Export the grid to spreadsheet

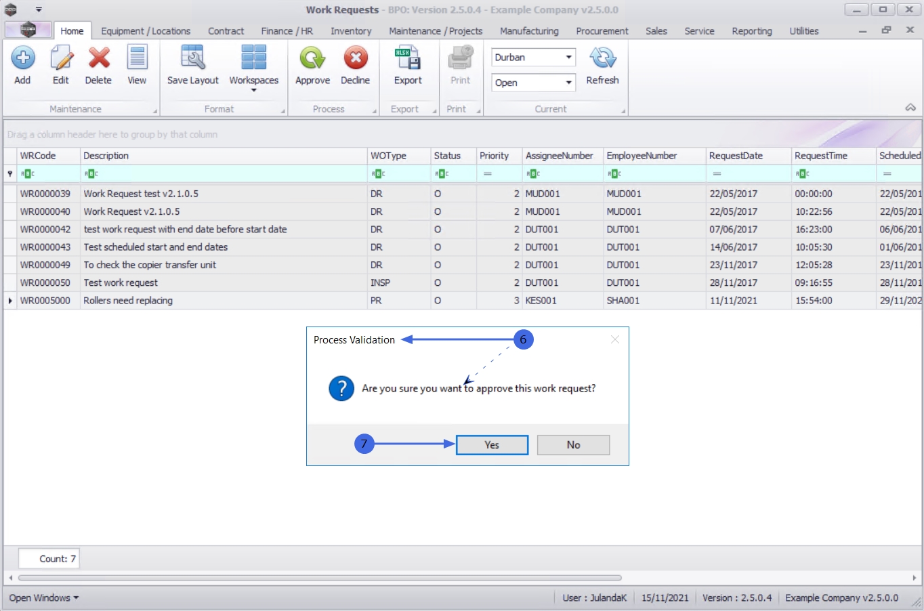408,59
